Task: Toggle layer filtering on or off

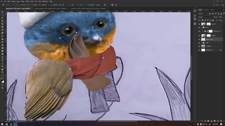Action: coord(224,13)
